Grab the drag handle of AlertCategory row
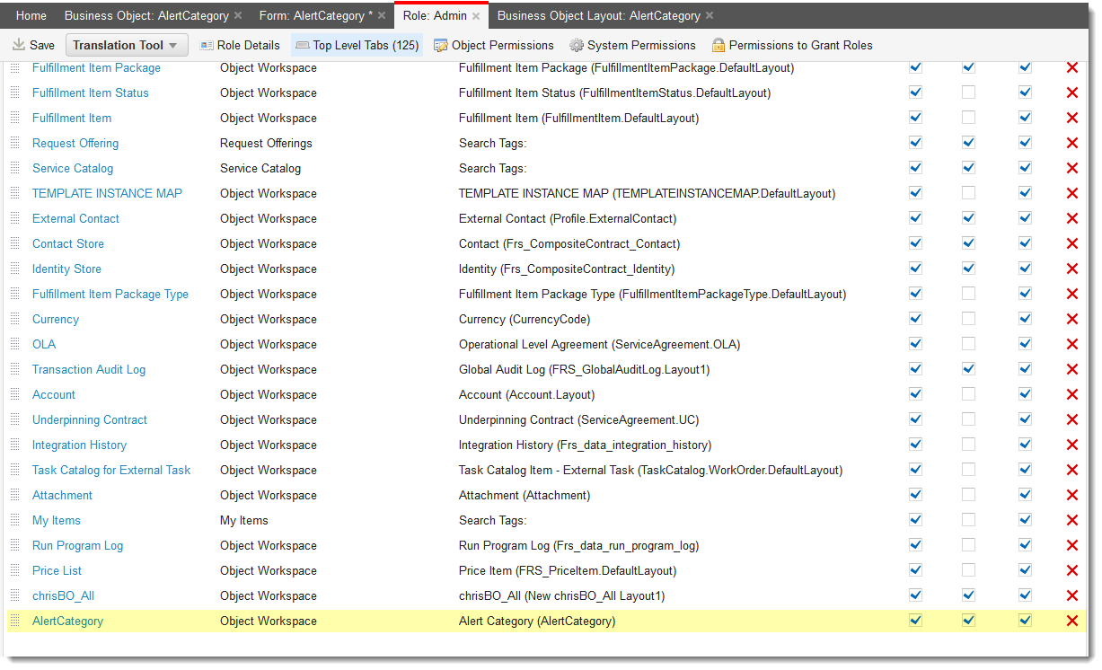 14,621
